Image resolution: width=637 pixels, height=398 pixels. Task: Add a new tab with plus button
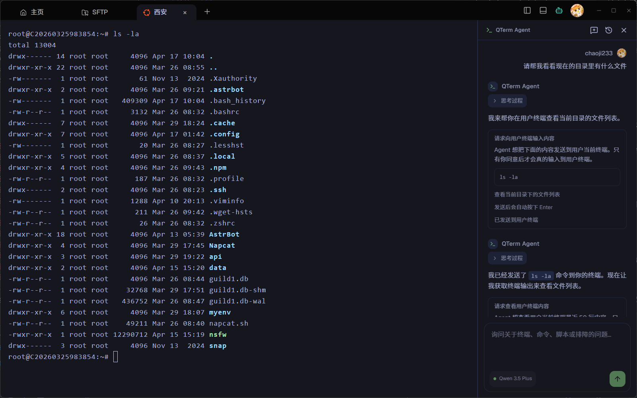[x=207, y=12]
